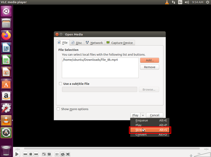Open the network indicator in top panel
The height and width of the screenshot is (157, 211).
click(173, 2)
